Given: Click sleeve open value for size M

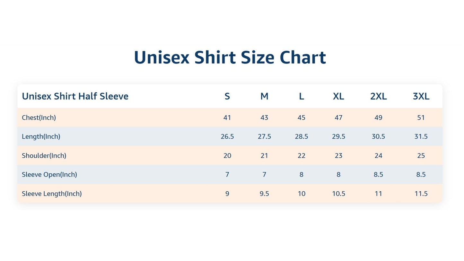Looking at the screenshot, I should pos(264,175).
